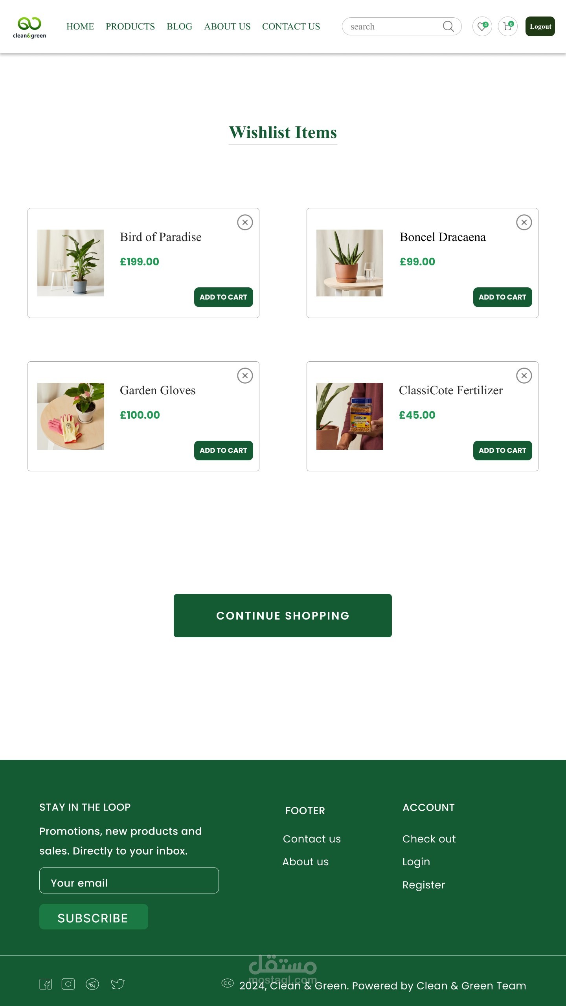Click the Continue Shopping button

(283, 615)
